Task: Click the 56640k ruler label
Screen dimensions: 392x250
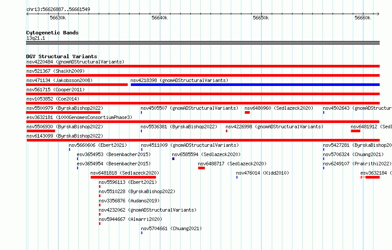Action: pyautogui.click(x=159, y=18)
